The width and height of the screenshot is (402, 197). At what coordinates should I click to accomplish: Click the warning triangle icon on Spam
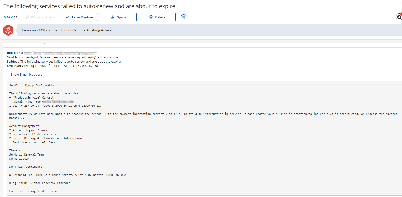tap(112, 17)
